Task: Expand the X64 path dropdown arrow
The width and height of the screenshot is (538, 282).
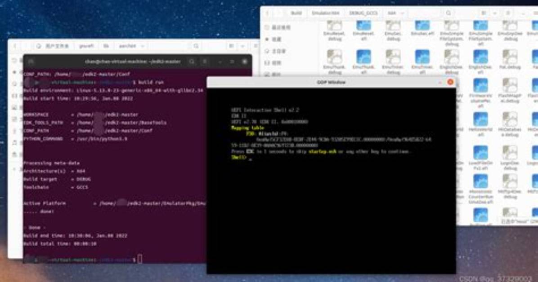Action: 402,13
